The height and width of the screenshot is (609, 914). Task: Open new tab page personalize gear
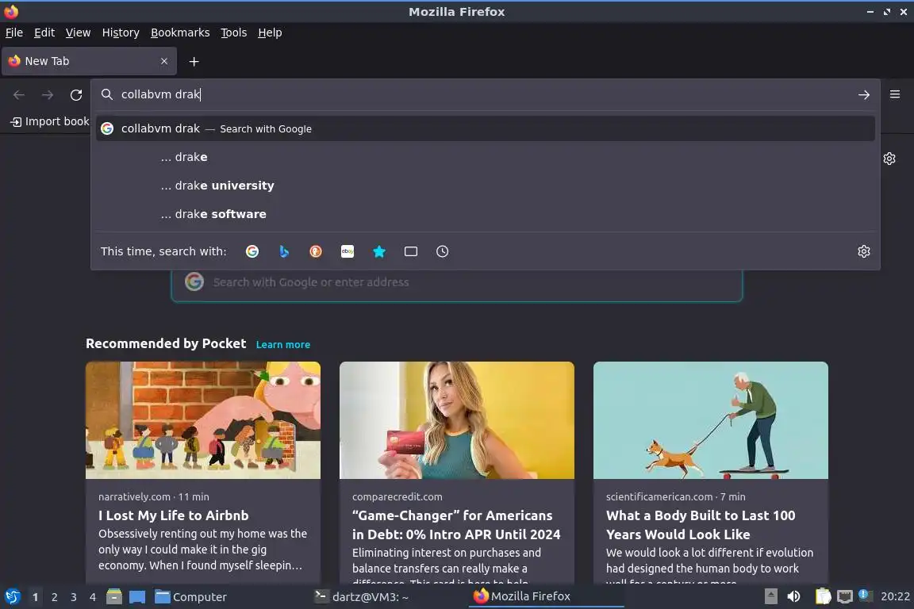(x=889, y=159)
